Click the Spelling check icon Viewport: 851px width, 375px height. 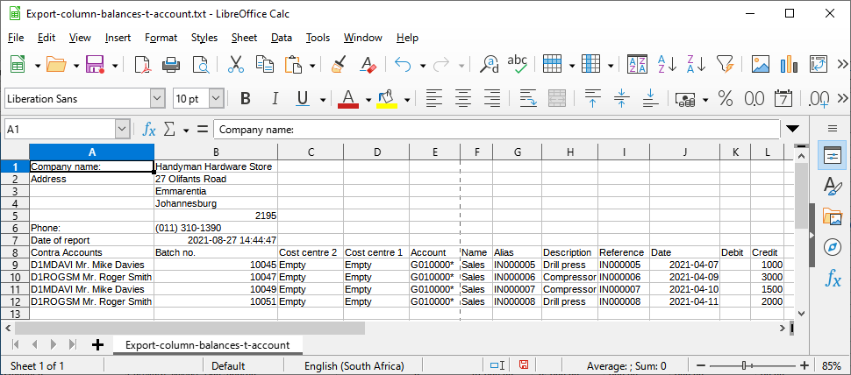coord(518,65)
